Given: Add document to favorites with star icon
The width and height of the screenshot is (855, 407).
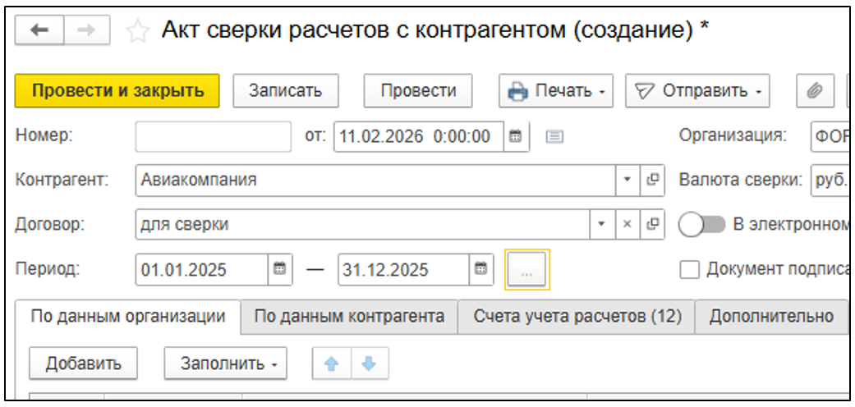Looking at the screenshot, I should pyautogui.click(x=138, y=31).
